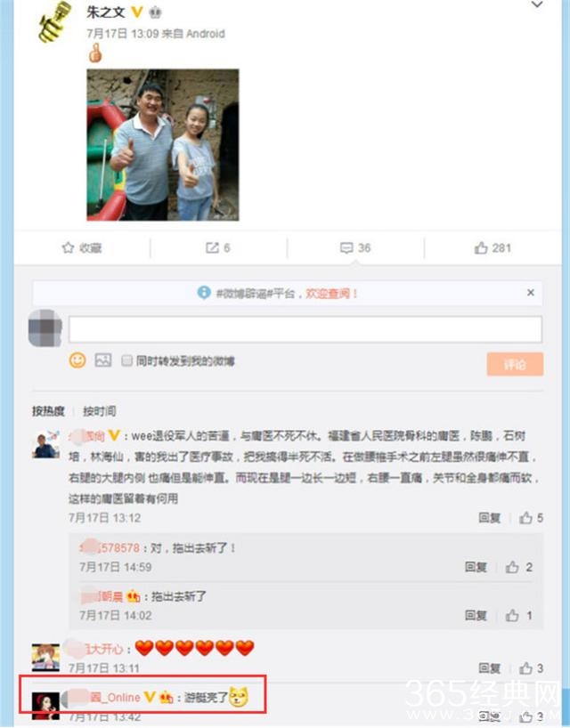
Task: Switch to the 按热度 sort tab
Action: pyautogui.click(x=48, y=411)
